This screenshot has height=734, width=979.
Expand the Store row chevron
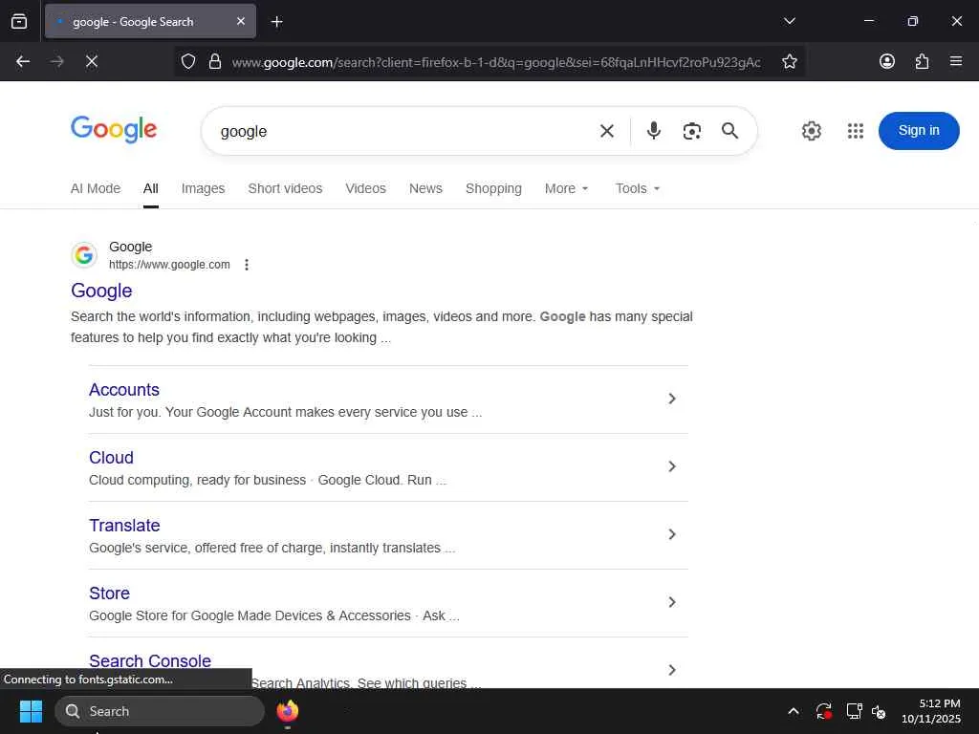[x=672, y=602]
